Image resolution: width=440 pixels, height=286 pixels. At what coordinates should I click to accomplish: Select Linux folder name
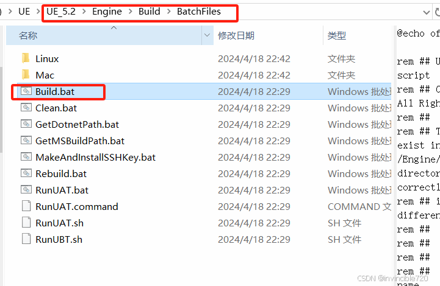47,59
